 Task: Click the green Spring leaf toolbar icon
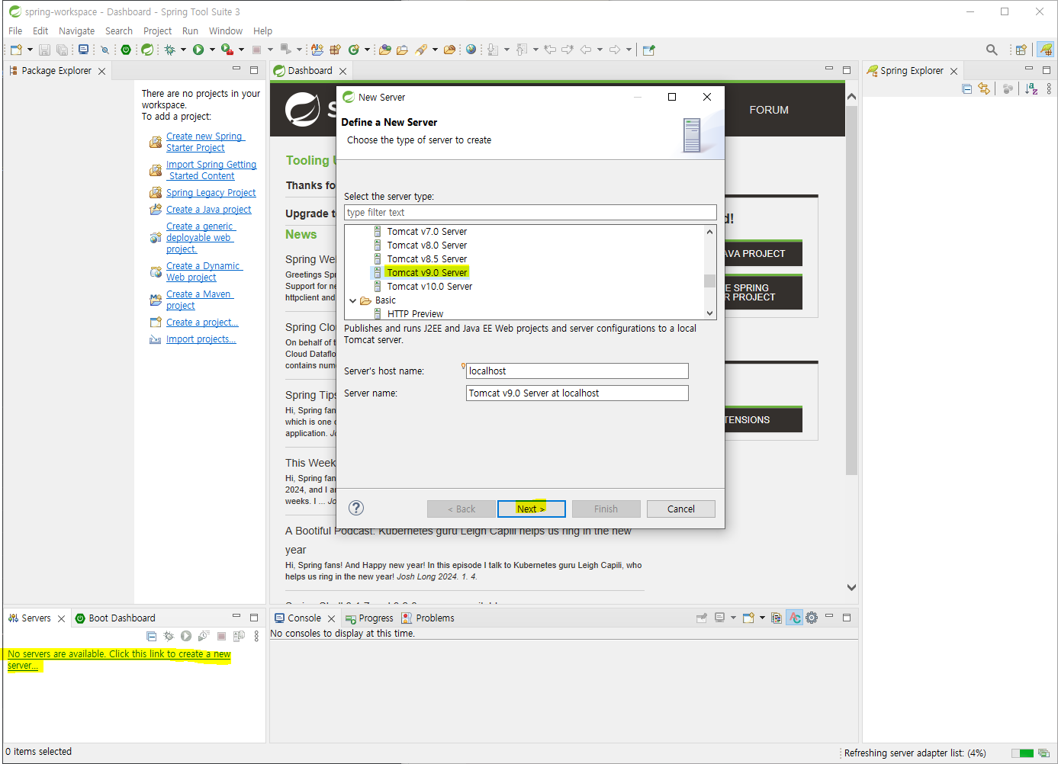point(147,50)
